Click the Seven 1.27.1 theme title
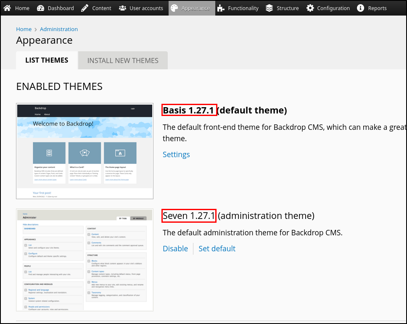 189,216
